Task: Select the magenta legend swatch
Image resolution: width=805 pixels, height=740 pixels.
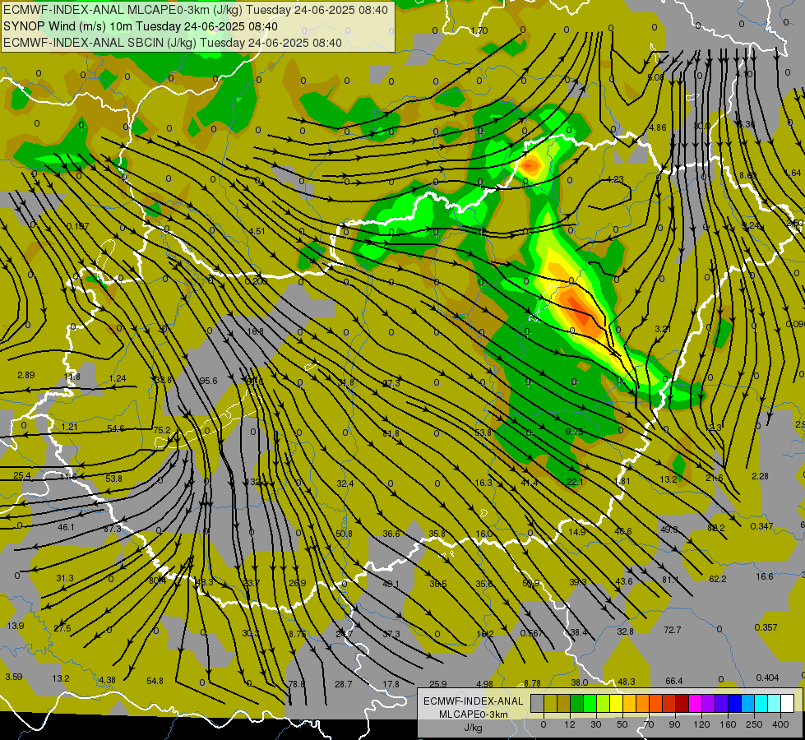Action: click(x=695, y=703)
